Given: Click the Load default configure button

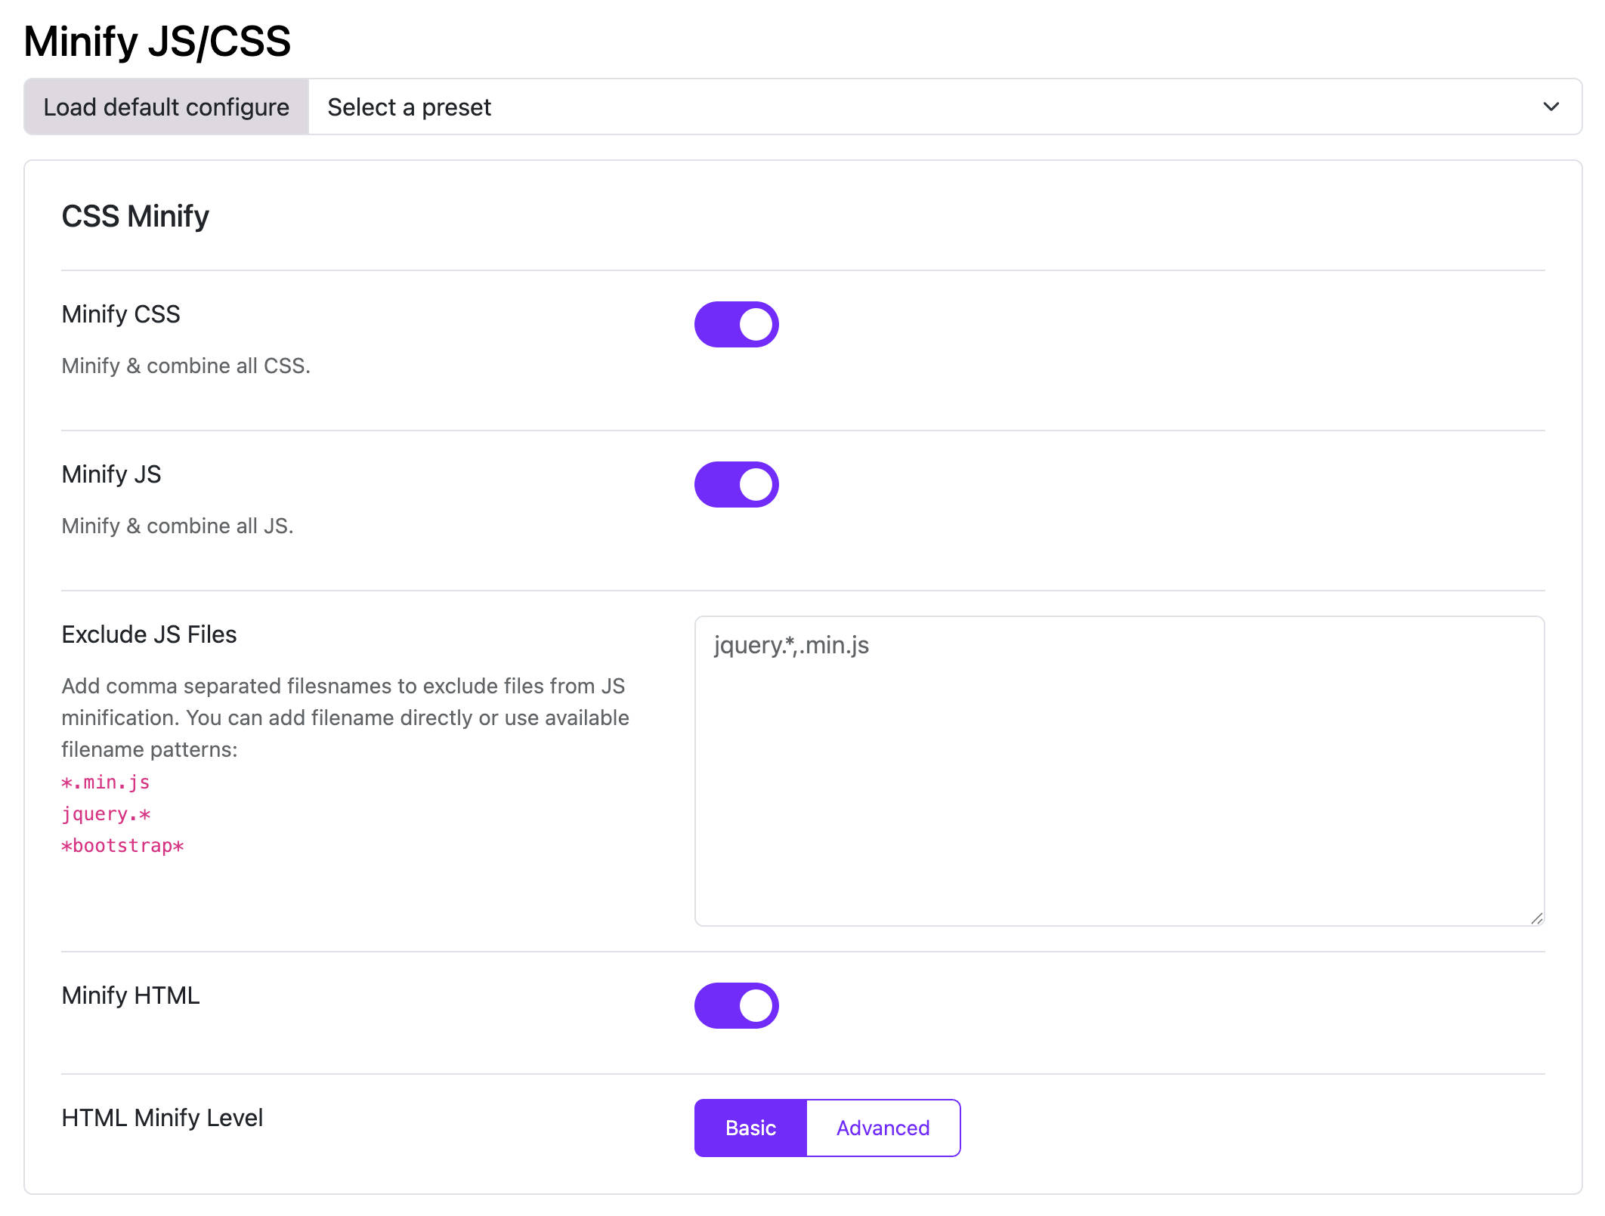Looking at the screenshot, I should click(166, 107).
